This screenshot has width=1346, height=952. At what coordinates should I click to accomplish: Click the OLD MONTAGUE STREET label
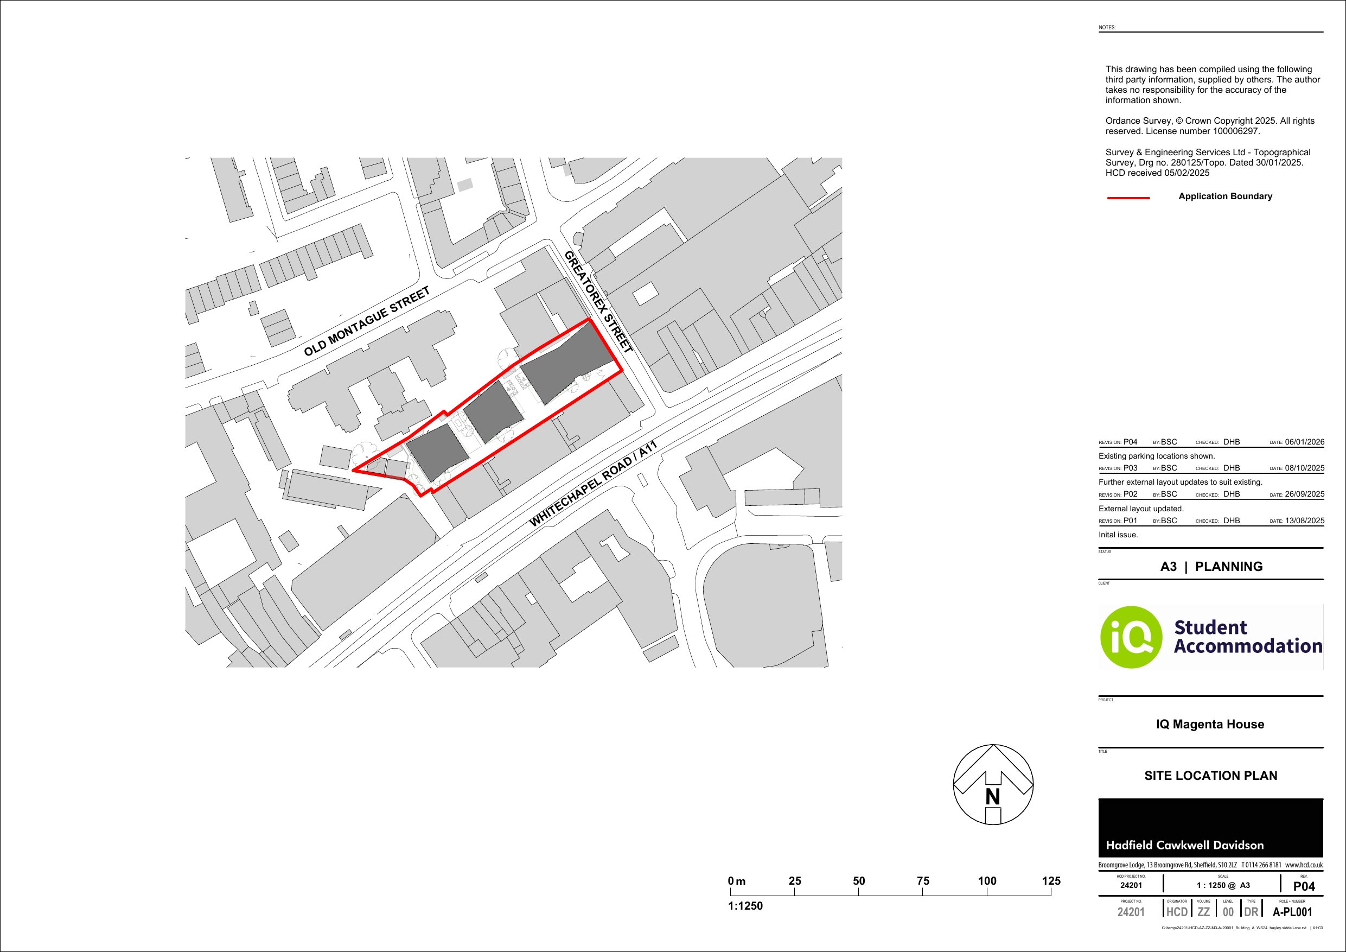coord(367,321)
